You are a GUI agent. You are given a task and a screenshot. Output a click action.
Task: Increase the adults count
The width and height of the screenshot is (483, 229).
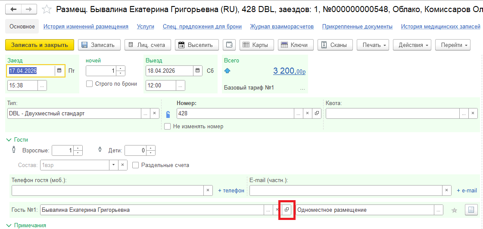click(x=78, y=148)
